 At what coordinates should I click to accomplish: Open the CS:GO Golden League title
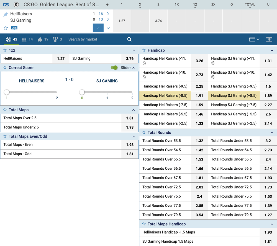click(x=61, y=5)
